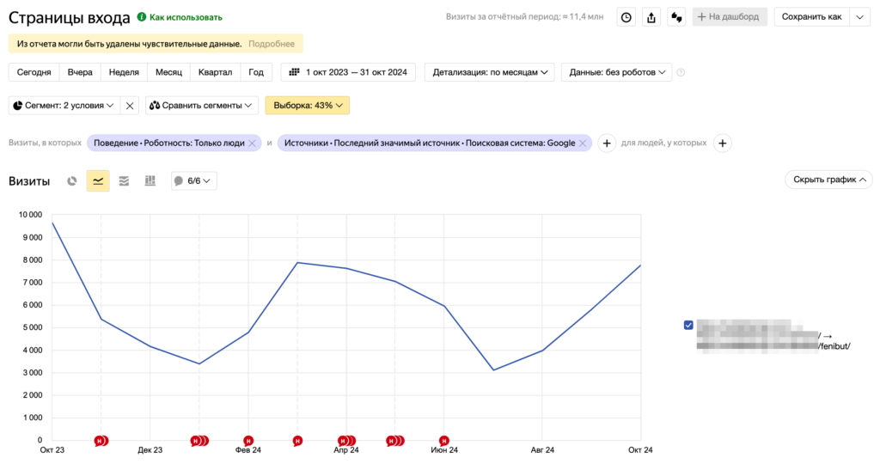Click the export report icon
The width and height of the screenshot is (880, 470).
tap(651, 17)
